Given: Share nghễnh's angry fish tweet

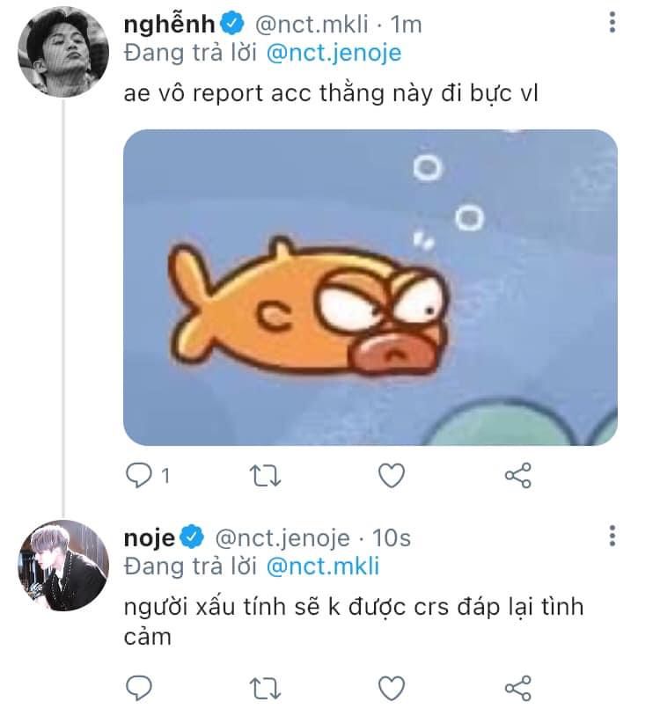Looking at the screenshot, I should (x=517, y=476).
